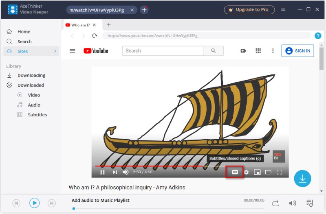326x214 pixels.
Task: Open the YouTube guide hamburger menu
Action: [73, 51]
